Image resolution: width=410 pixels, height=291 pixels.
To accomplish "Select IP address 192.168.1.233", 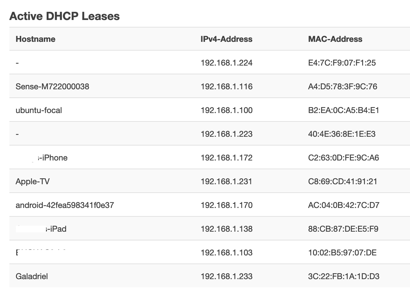I will [x=227, y=276].
